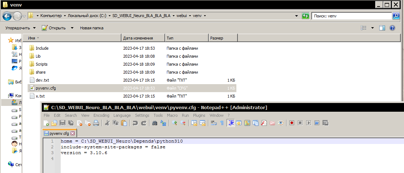Click the Close document toolbar icon in Notepad++

coord(79,123)
